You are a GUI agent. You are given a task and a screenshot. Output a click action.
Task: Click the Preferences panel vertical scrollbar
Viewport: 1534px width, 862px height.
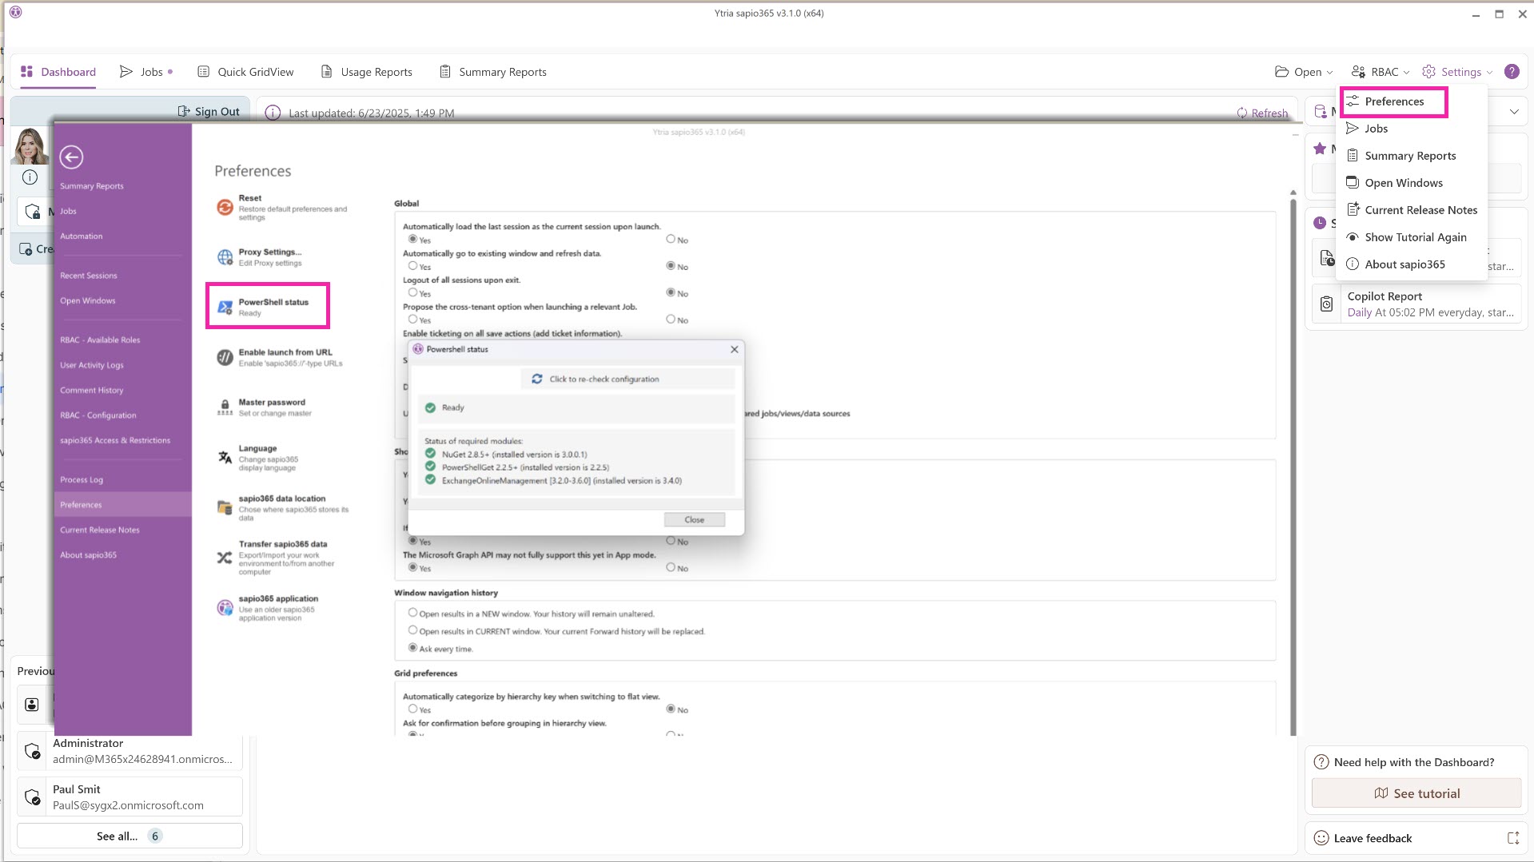(x=1293, y=463)
